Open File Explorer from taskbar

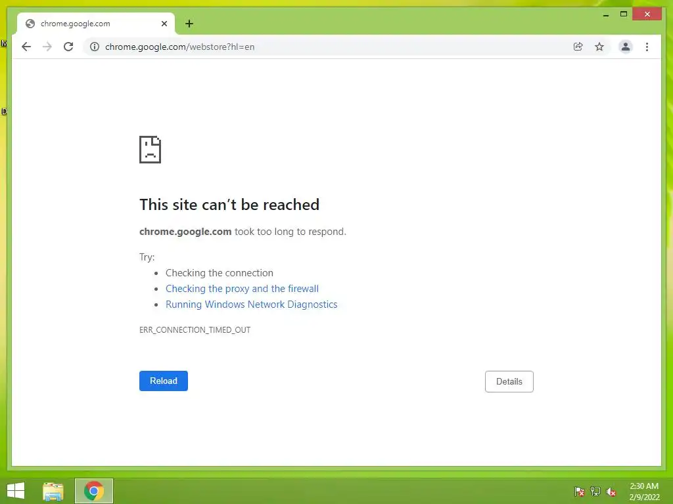point(53,491)
